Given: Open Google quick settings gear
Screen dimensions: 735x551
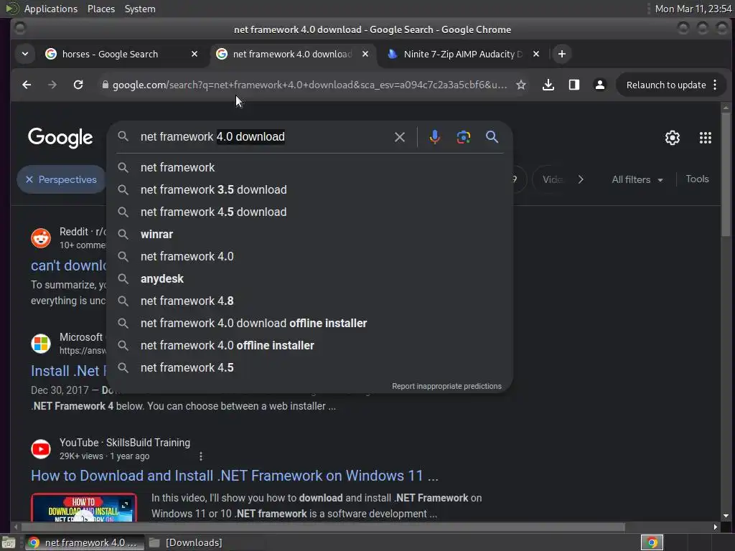Looking at the screenshot, I should pyautogui.click(x=672, y=137).
